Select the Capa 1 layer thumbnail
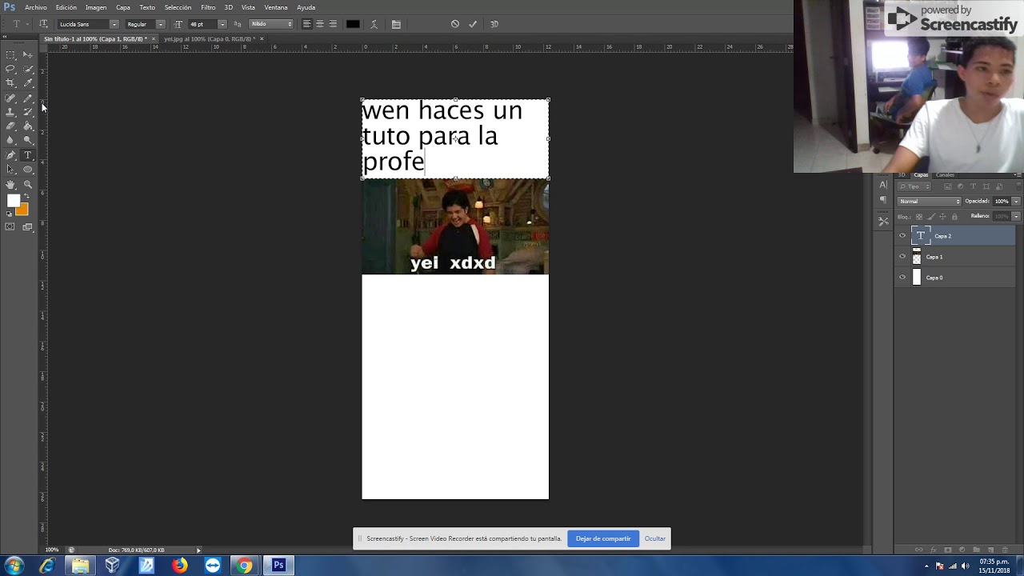Screen dimensions: 1024x576 (917, 257)
